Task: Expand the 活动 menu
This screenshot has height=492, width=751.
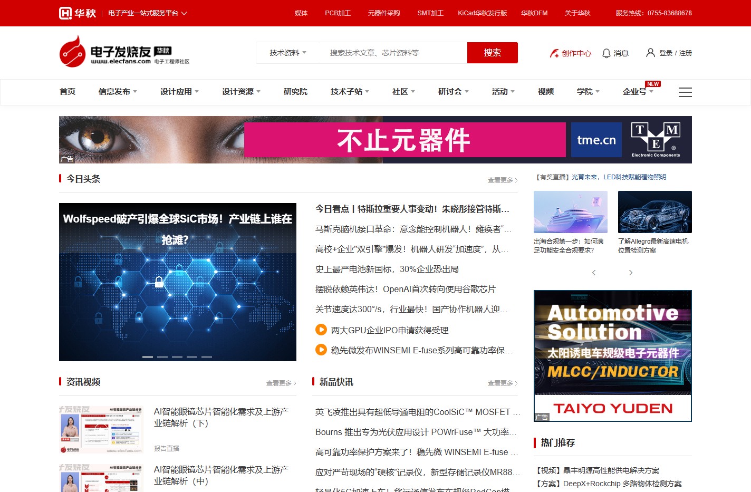Action: click(503, 92)
